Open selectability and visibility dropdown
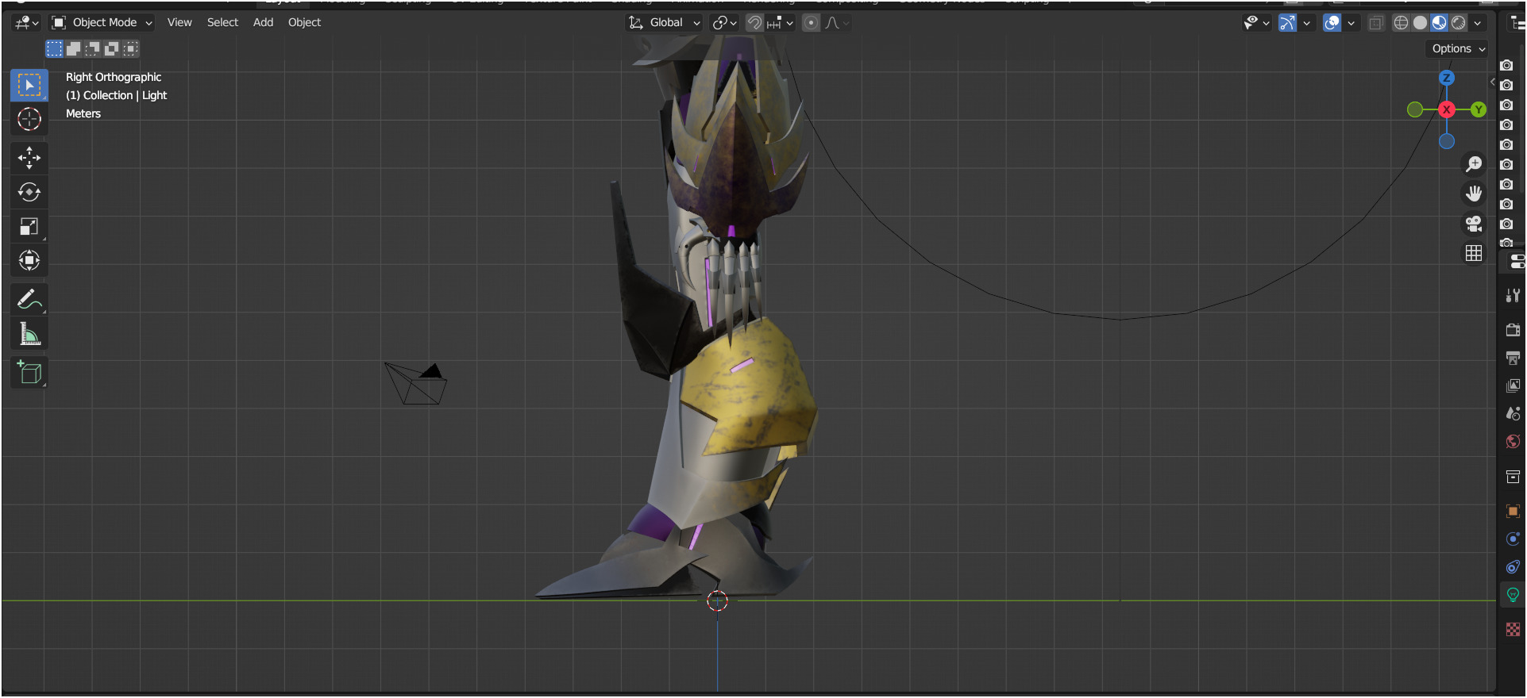The image size is (1527, 698). click(1256, 23)
